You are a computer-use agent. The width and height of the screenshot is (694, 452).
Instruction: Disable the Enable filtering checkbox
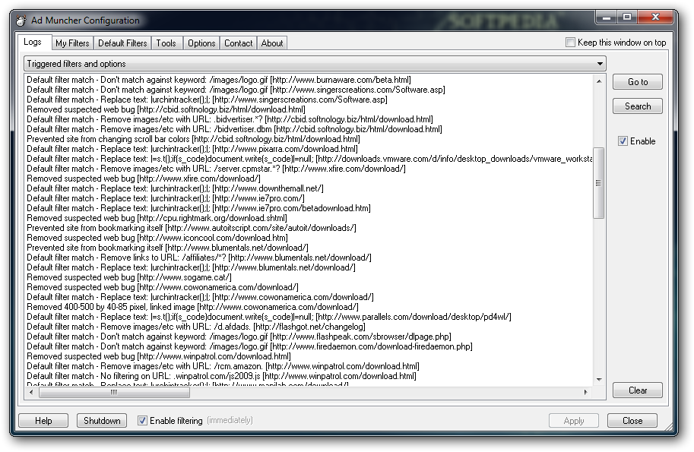[x=142, y=420]
